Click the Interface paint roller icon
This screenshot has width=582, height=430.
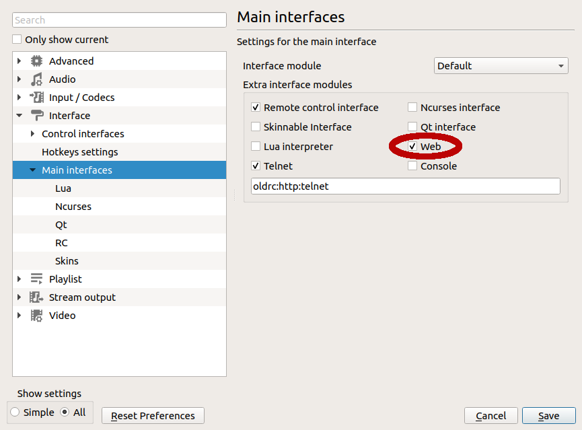click(x=37, y=116)
